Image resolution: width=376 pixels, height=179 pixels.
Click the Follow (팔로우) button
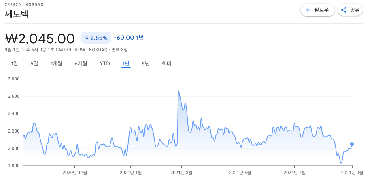pos(317,10)
